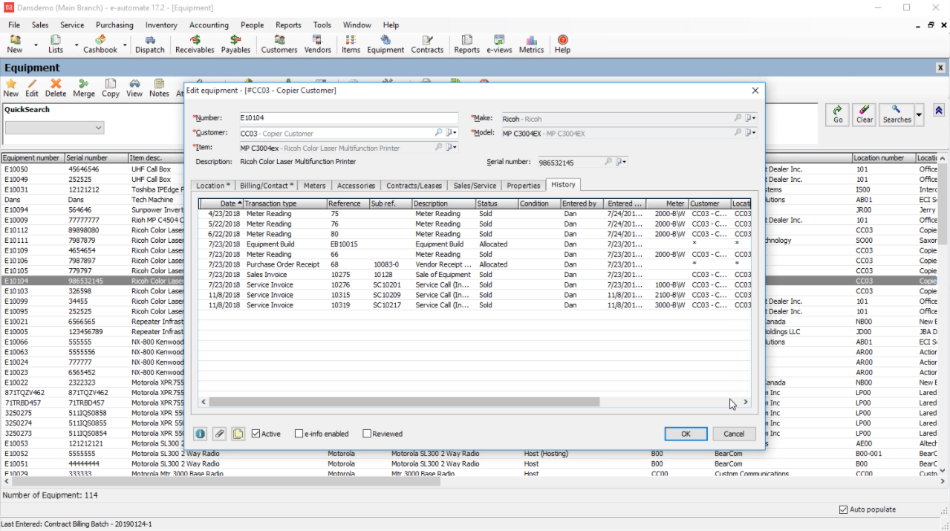Check the Reviewed checkbox
Viewport: 950px width, 531px height.
point(367,434)
